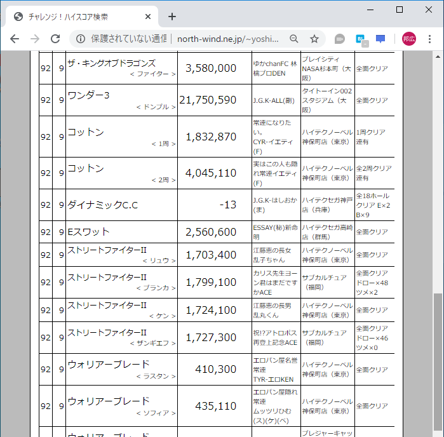Select score 3,580,000
Screen dimensions: 444x437
coord(211,68)
